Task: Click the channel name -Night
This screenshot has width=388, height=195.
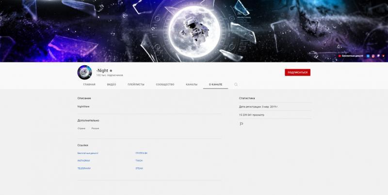Action: click(x=102, y=71)
